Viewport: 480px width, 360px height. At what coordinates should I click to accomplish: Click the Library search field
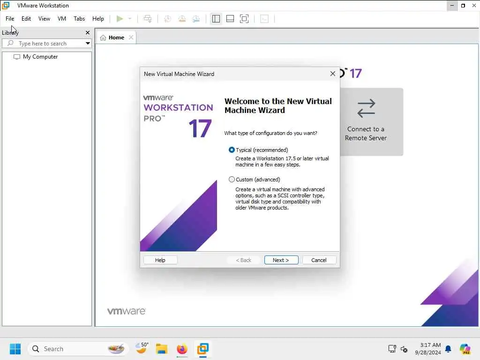click(47, 44)
